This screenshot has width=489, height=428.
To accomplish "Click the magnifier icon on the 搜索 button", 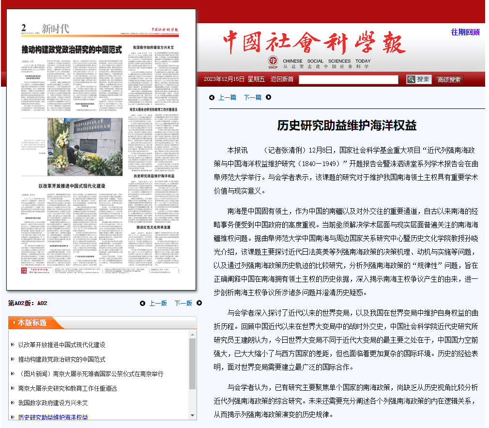I will click(x=411, y=79).
